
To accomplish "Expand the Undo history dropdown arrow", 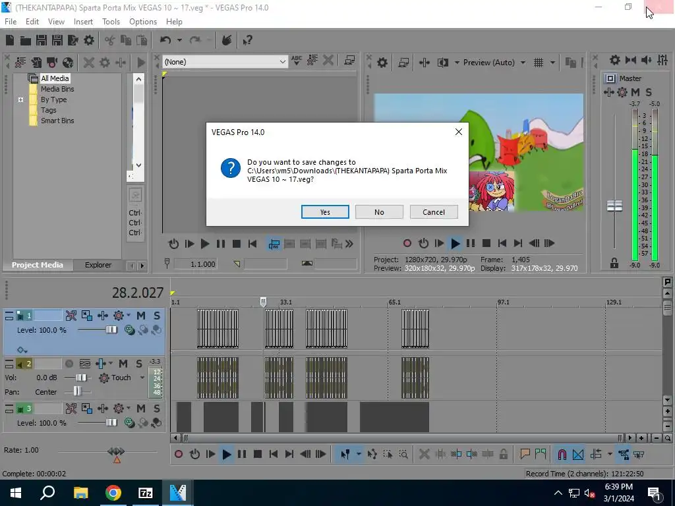I will point(179,40).
